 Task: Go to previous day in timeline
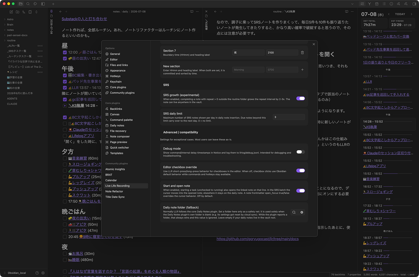(x=389, y=14)
